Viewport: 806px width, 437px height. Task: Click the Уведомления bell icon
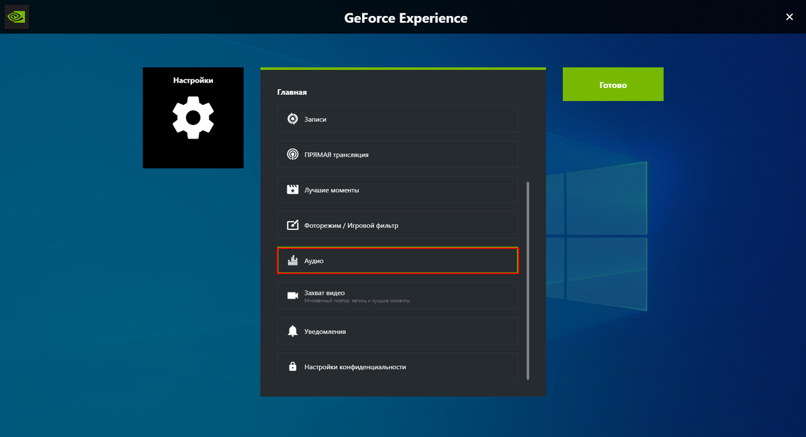(x=292, y=331)
